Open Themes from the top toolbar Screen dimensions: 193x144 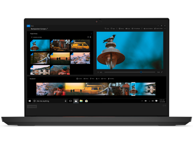(x=121, y=29)
